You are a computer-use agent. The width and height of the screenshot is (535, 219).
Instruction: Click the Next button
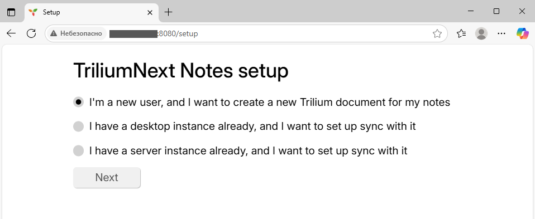pos(107,177)
